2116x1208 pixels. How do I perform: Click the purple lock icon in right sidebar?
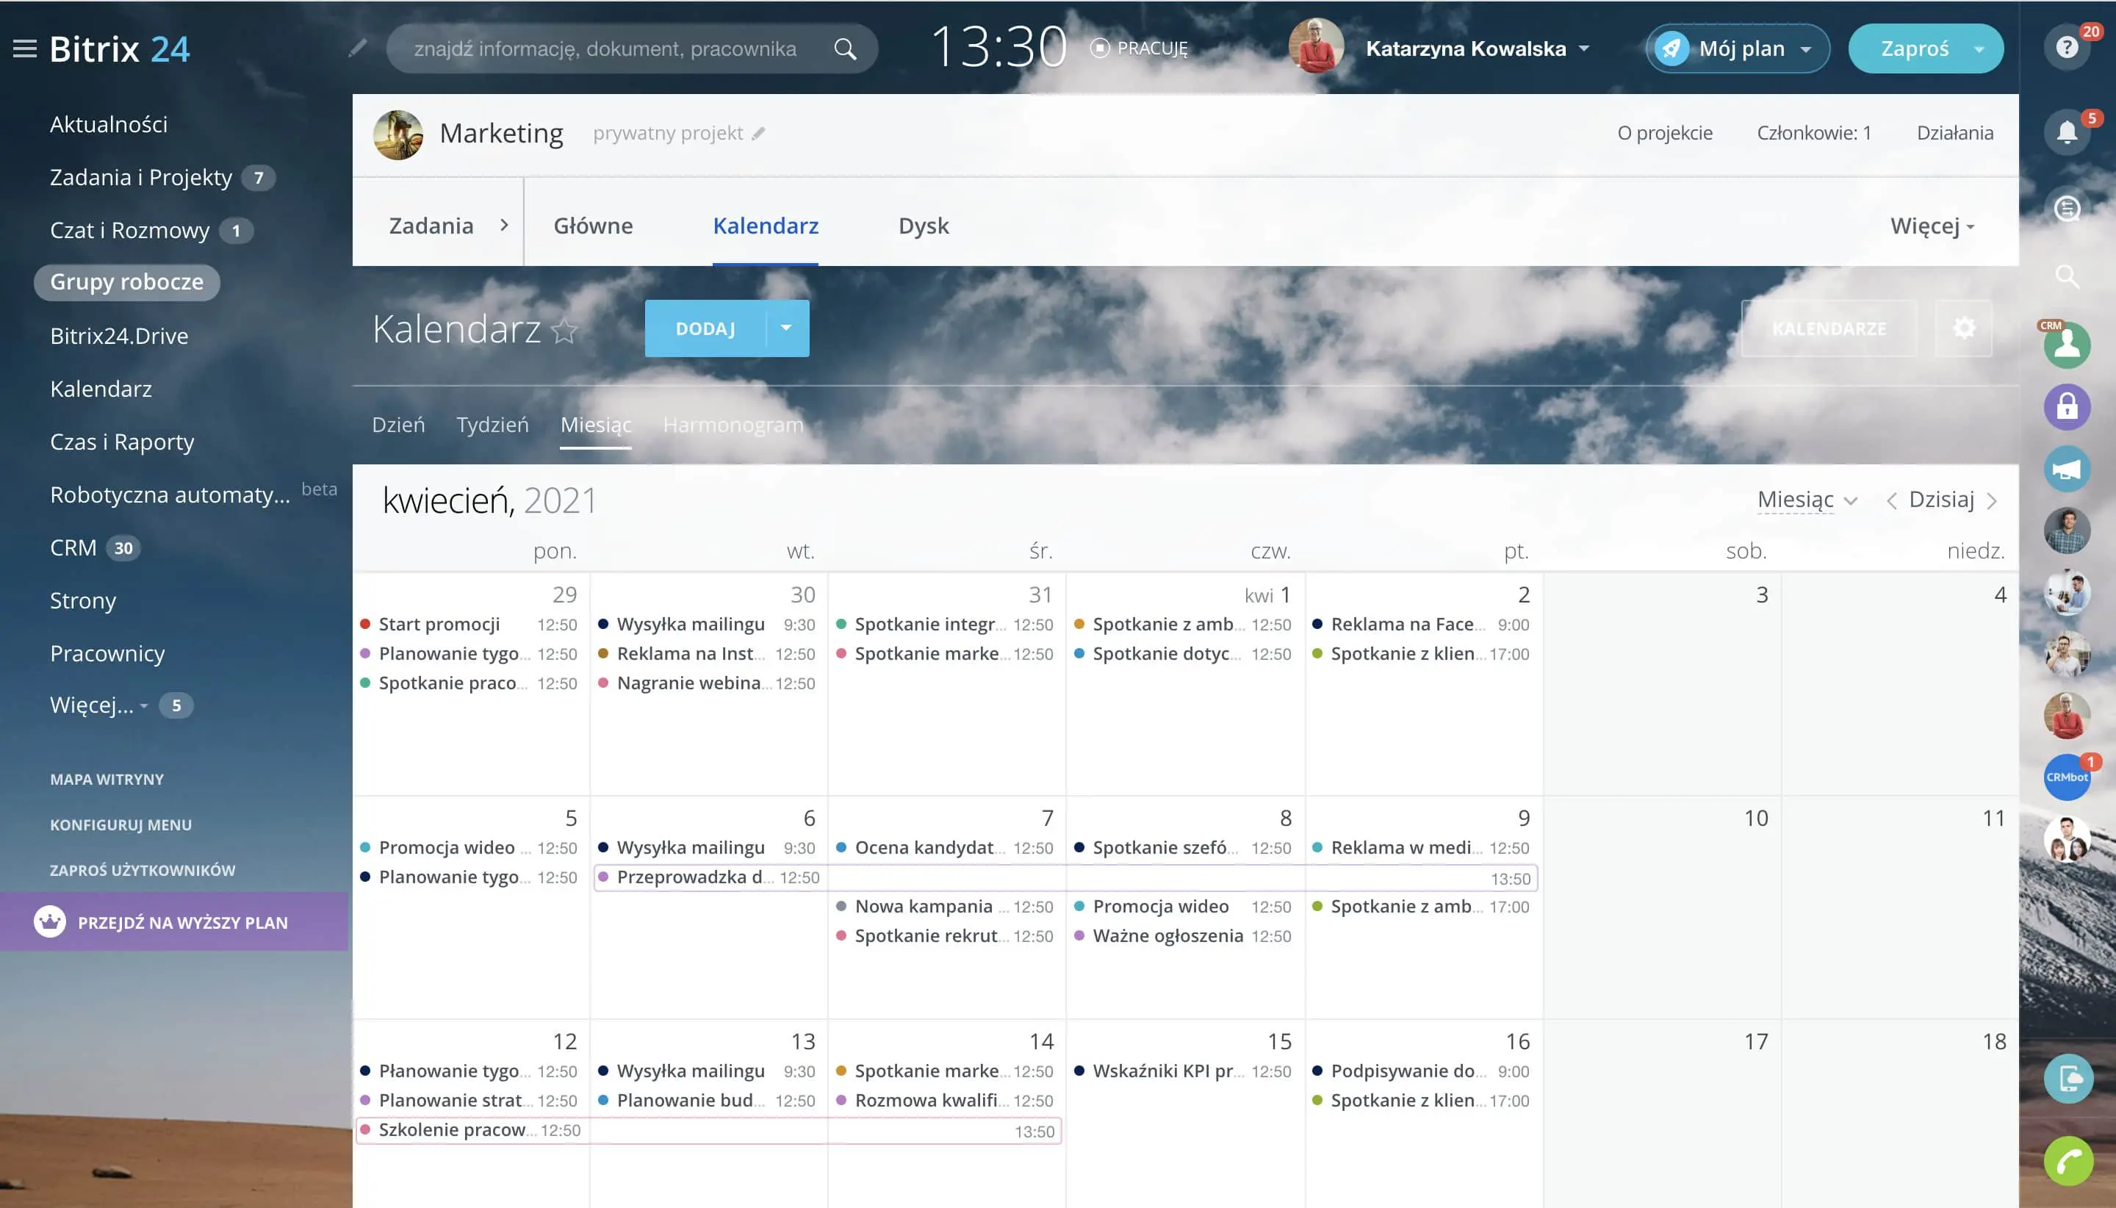tap(2066, 406)
